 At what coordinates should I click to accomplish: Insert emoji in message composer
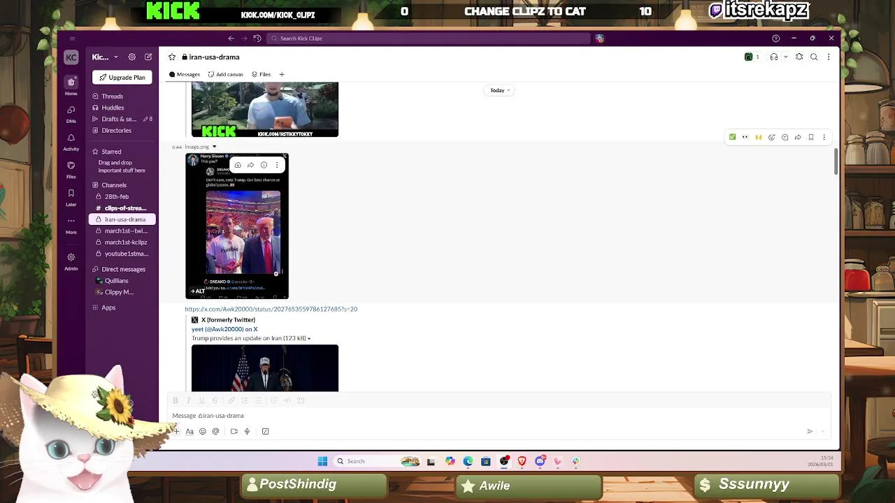203,431
